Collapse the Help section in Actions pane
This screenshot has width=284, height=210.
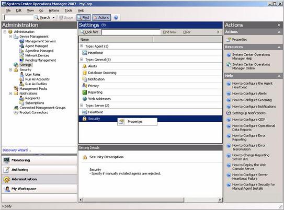(x=279, y=76)
